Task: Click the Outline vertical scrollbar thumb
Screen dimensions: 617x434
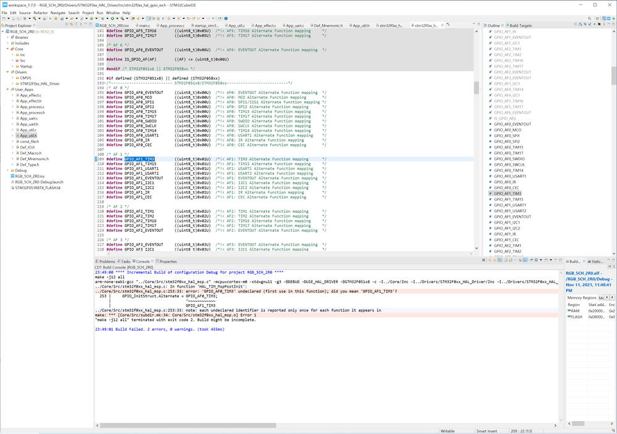Action: (x=614, y=75)
